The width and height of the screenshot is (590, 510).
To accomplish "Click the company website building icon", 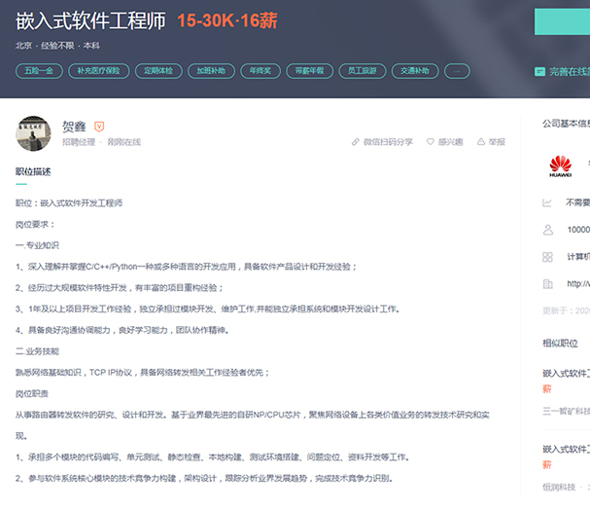I will coord(548,284).
